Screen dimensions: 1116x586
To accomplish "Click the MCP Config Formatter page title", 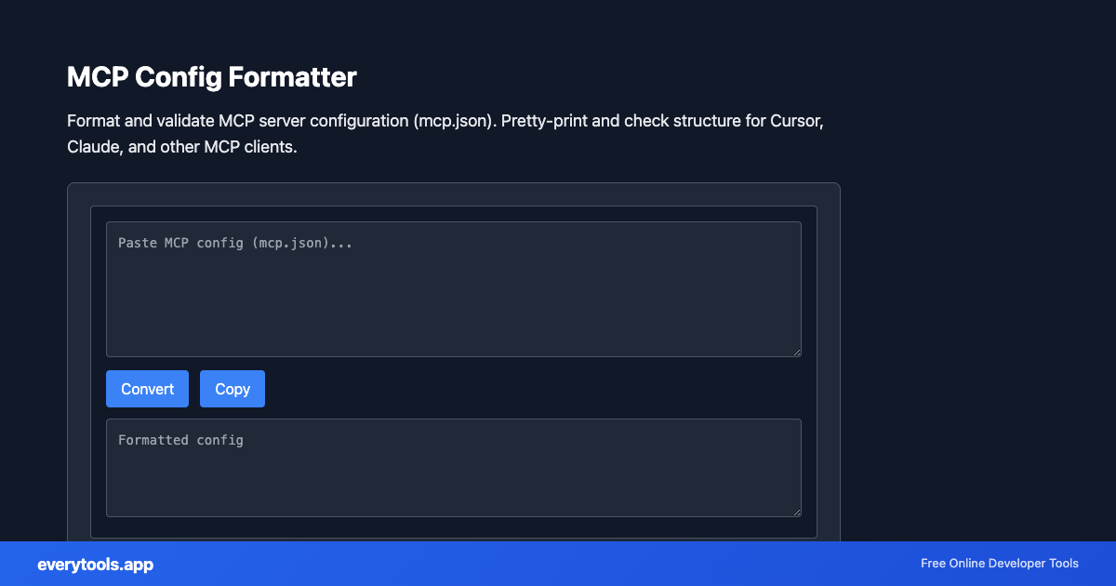I will coord(211,77).
